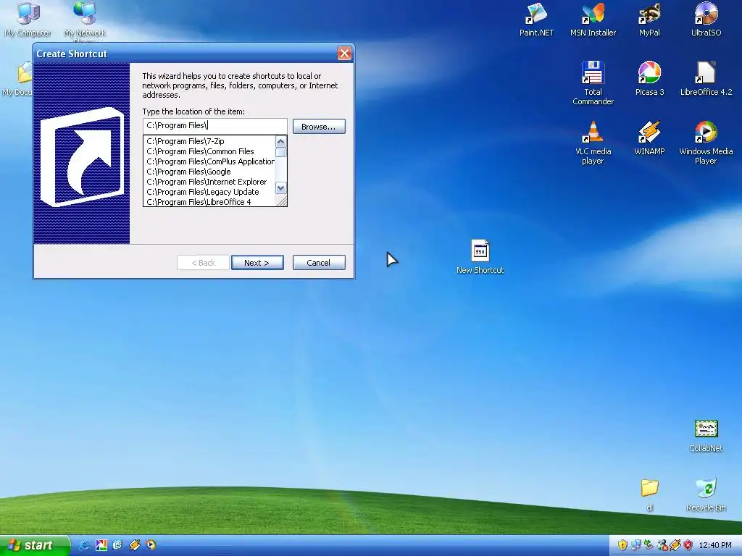The height and width of the screenshot is (556, 742).
Task: Launch Windows Media Player from quick launch
Action: (151, 545)
